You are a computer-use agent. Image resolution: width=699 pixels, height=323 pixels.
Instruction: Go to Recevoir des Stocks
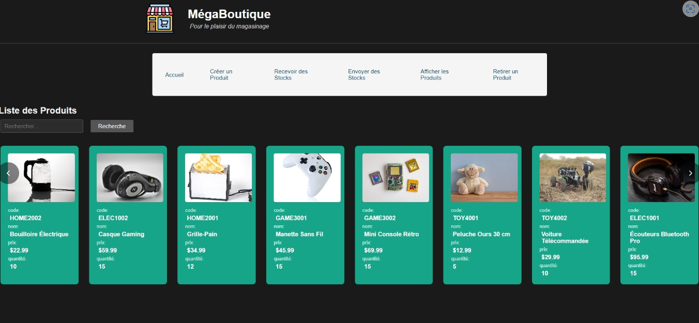(x=291, y=74)
